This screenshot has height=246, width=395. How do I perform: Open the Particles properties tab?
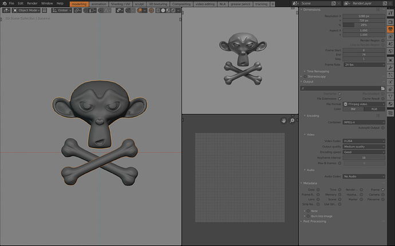[x=390, y=75]
